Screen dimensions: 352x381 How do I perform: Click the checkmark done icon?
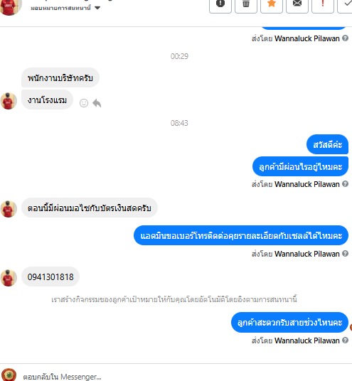[346, 4]
